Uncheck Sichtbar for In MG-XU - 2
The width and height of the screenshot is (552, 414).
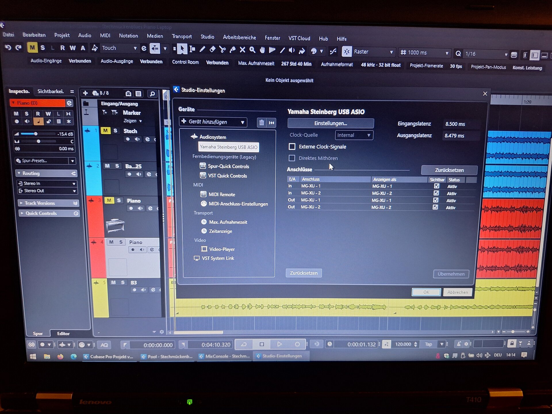pos(436,193)
